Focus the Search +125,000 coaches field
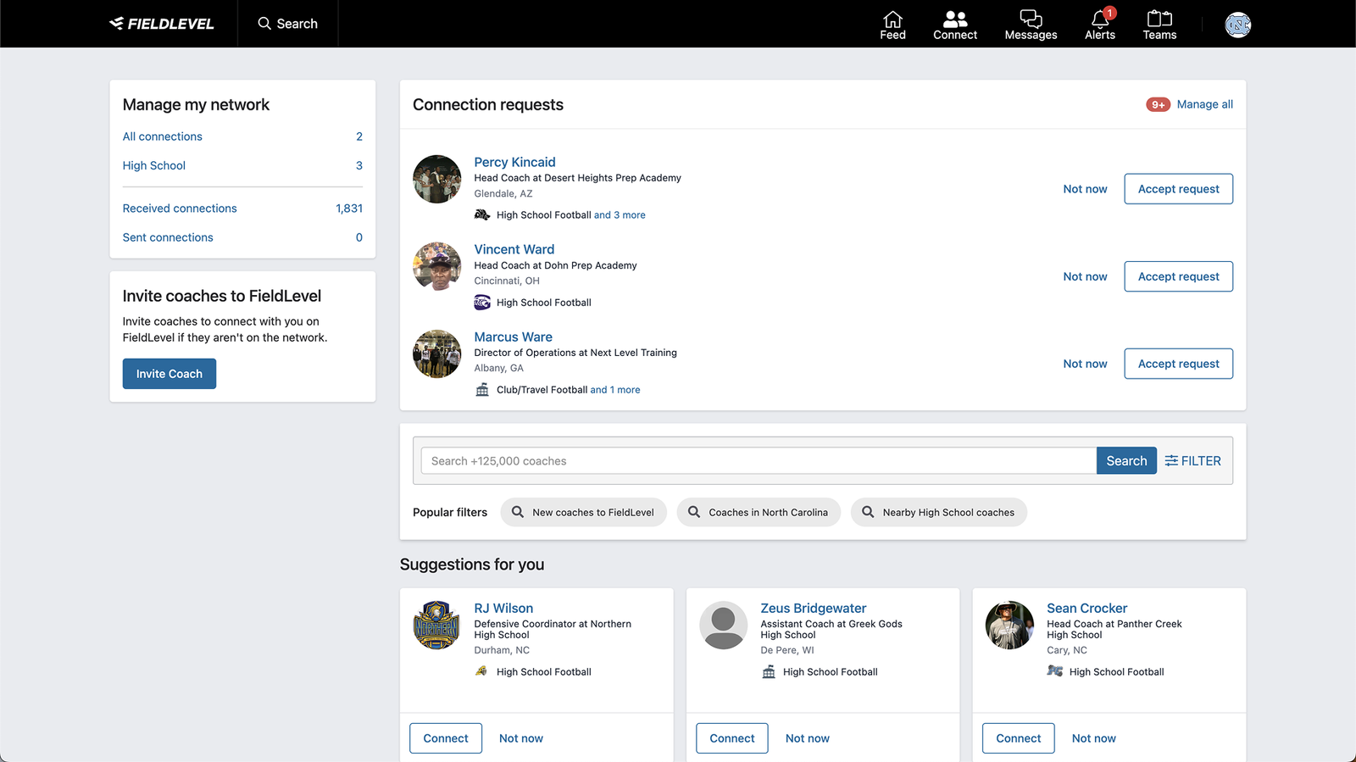Viewport: 1356px width, 762px height. click(x=759, y=461)
